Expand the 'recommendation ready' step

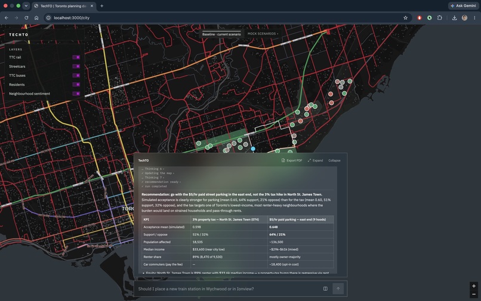click(x=161, y=182)
